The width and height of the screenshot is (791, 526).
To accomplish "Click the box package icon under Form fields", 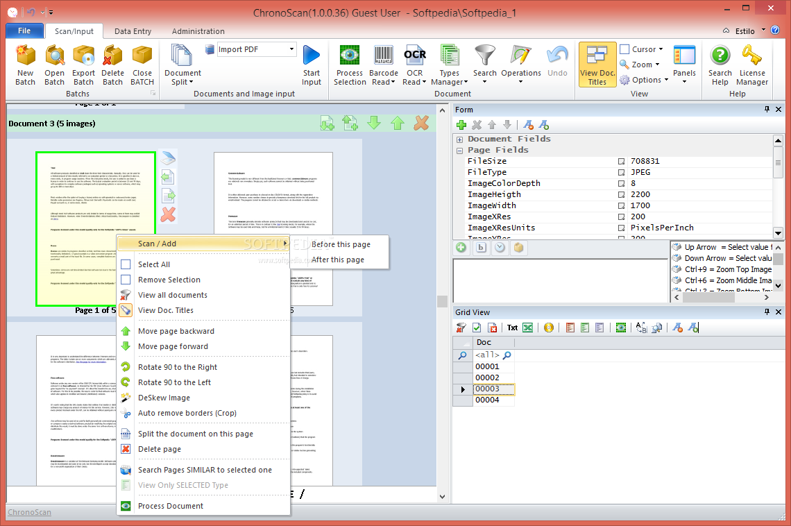I will pos(518,248).
